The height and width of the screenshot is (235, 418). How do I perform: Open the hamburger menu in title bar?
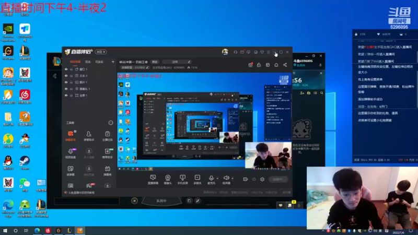(269, 52)
